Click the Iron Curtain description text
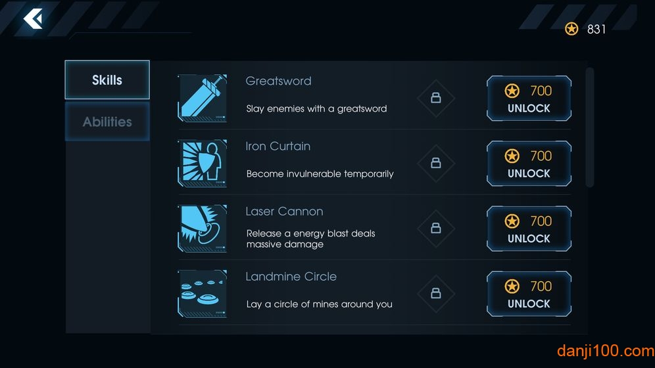 tap(320, 174)
